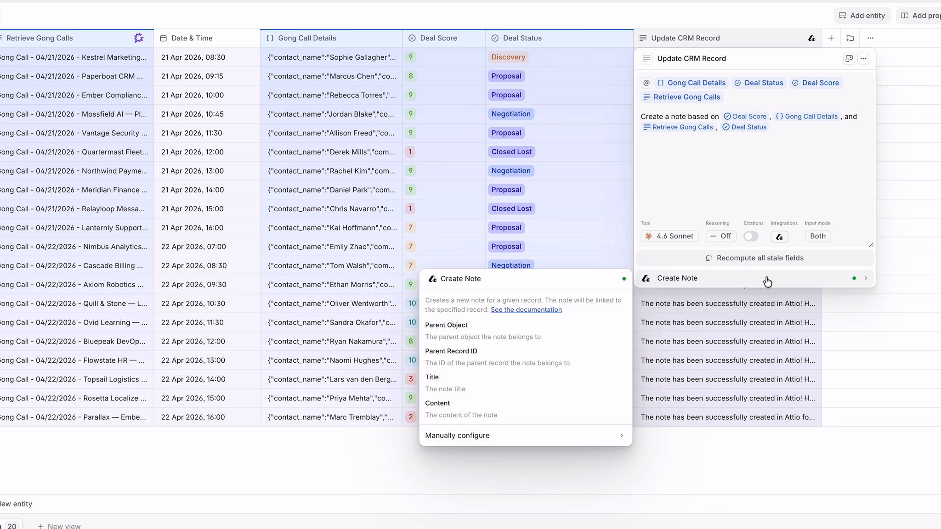
Task: Click the @ mention icon in the popup
Action: [646, 83]
